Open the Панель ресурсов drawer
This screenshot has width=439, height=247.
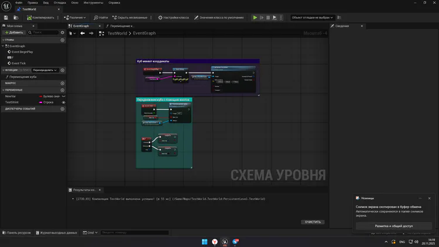[16, 233]
